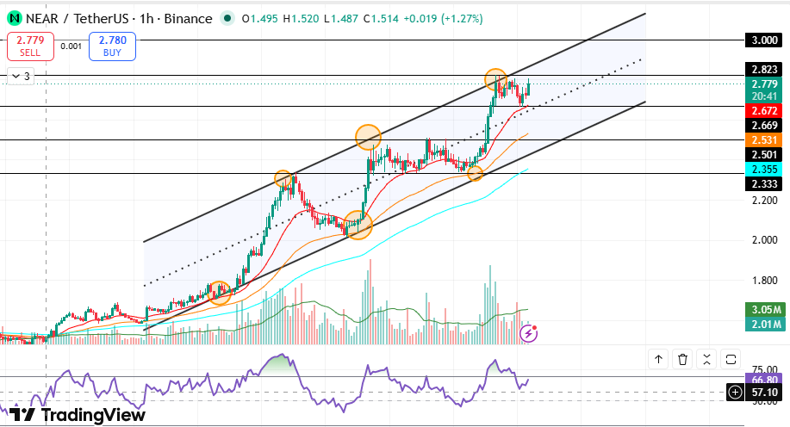Click the plus crosshair icon beside 57.10

click(735, 393)
